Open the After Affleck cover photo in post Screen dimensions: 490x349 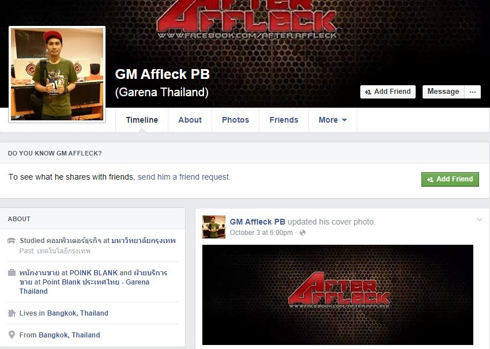338,295
